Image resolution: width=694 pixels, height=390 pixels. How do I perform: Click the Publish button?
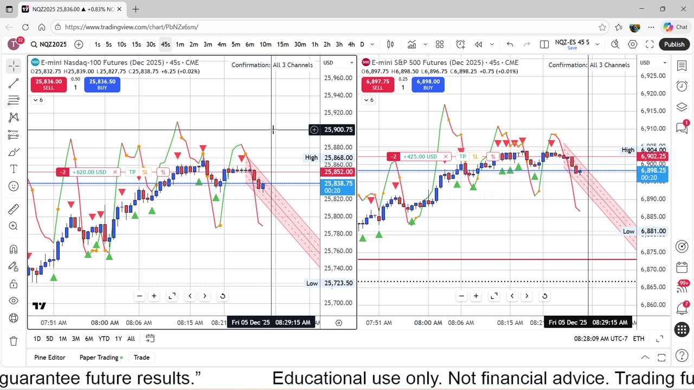[x=674, y=44]
